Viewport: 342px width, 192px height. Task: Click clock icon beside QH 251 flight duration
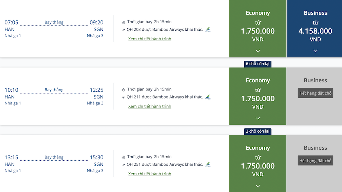click(124, 157)
